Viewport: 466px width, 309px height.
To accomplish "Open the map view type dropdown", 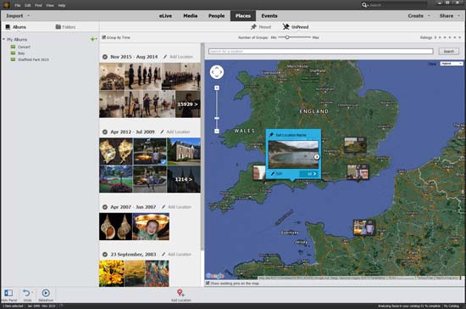I will (452, 64).
